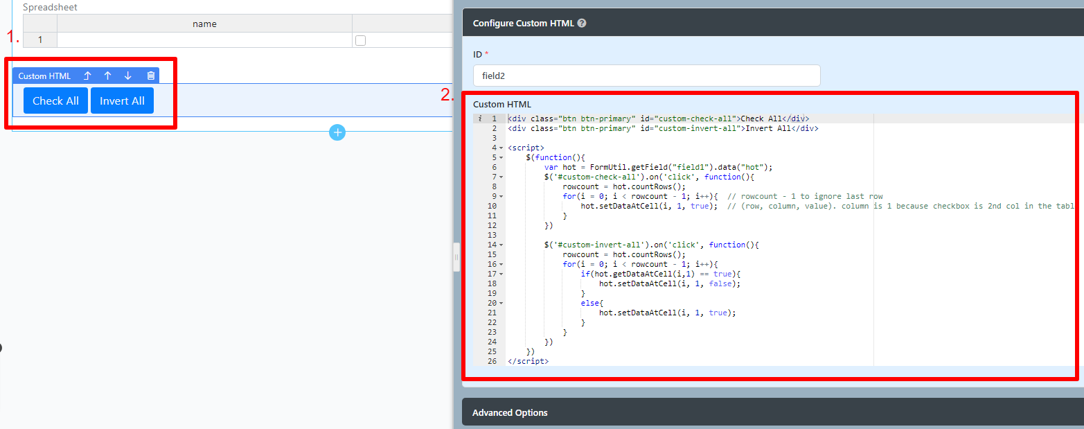This screenshot has height=429, width=1084.
Task: Click the blue plus add-element button
Action: [337, 132]
